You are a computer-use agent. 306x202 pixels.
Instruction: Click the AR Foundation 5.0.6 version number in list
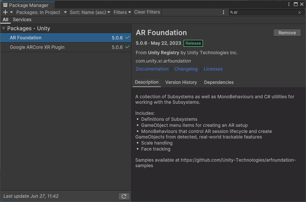coord(117,38)
